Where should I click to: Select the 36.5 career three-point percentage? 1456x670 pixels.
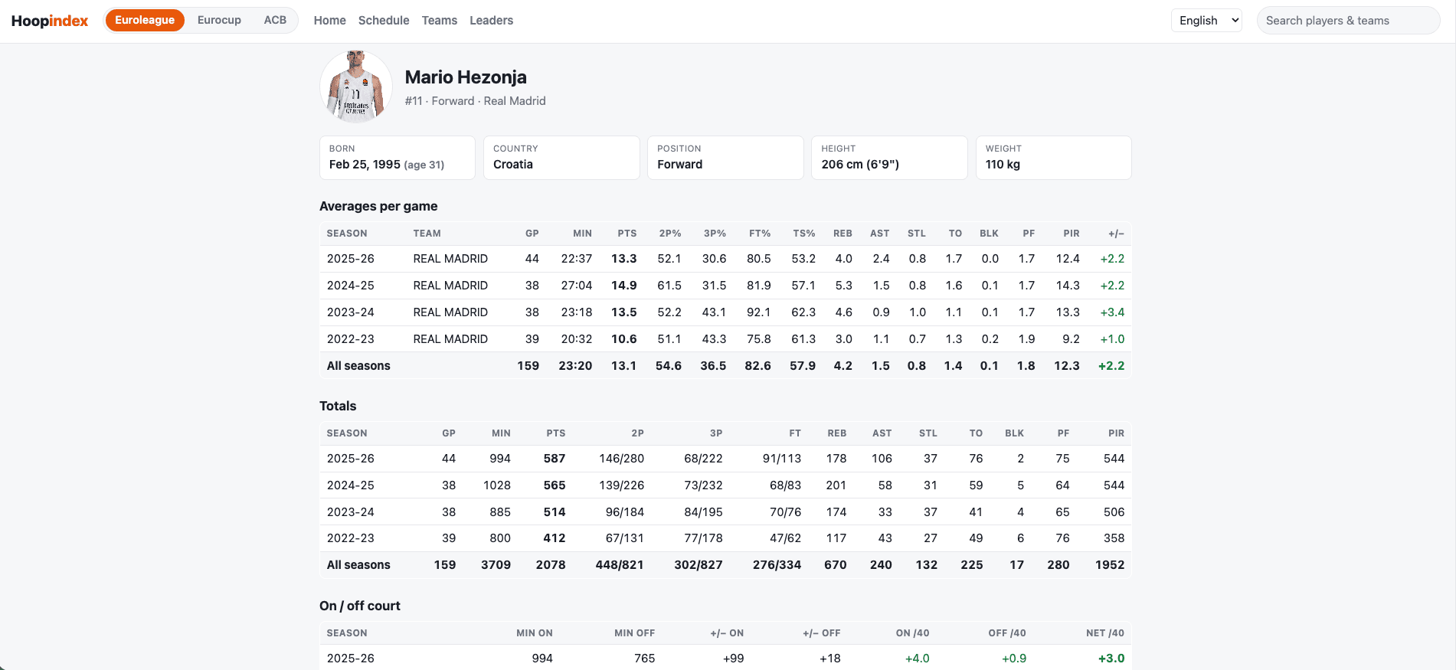pyautogui.click(x=713, y=366)
